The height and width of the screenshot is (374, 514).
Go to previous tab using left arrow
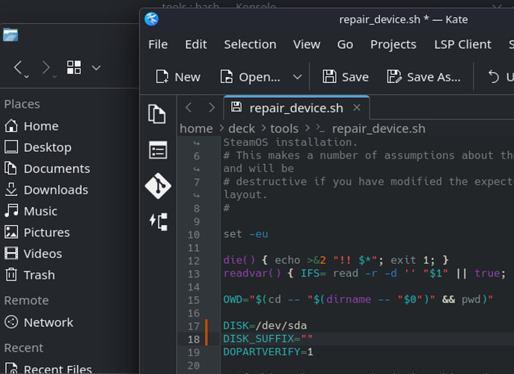click(x=189, y=108)
